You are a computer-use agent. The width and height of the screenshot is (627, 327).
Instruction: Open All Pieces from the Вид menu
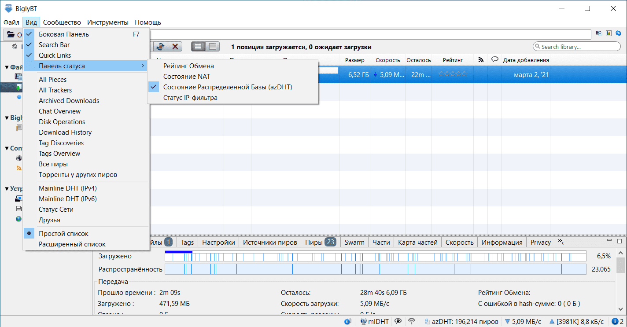coord(86,79)
